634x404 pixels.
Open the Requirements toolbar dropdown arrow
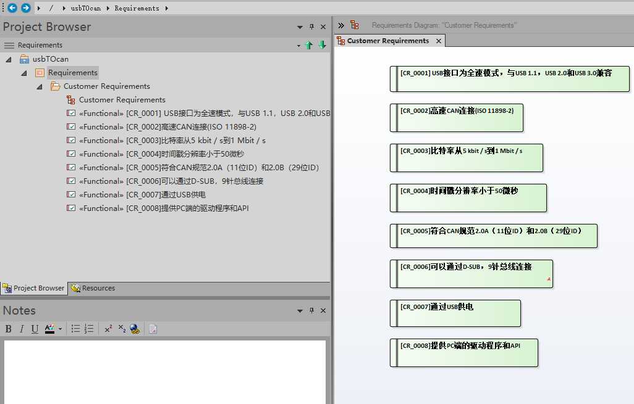click(298, 46)
